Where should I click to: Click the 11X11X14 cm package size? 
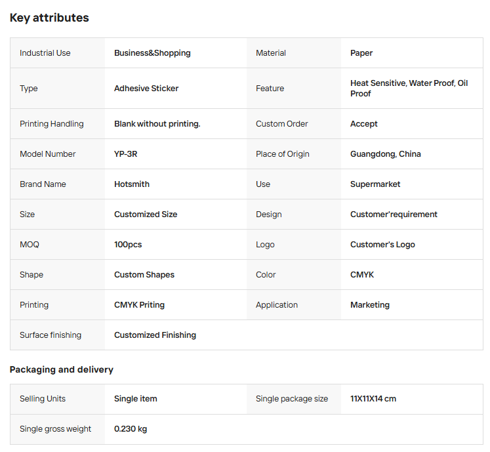[373, 399]
